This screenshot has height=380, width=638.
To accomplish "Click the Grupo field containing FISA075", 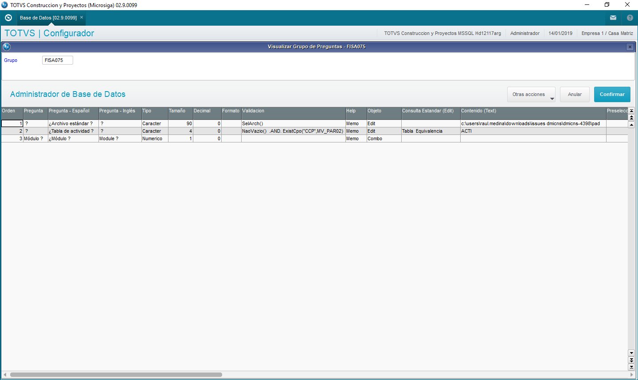I will click(58, 60).
